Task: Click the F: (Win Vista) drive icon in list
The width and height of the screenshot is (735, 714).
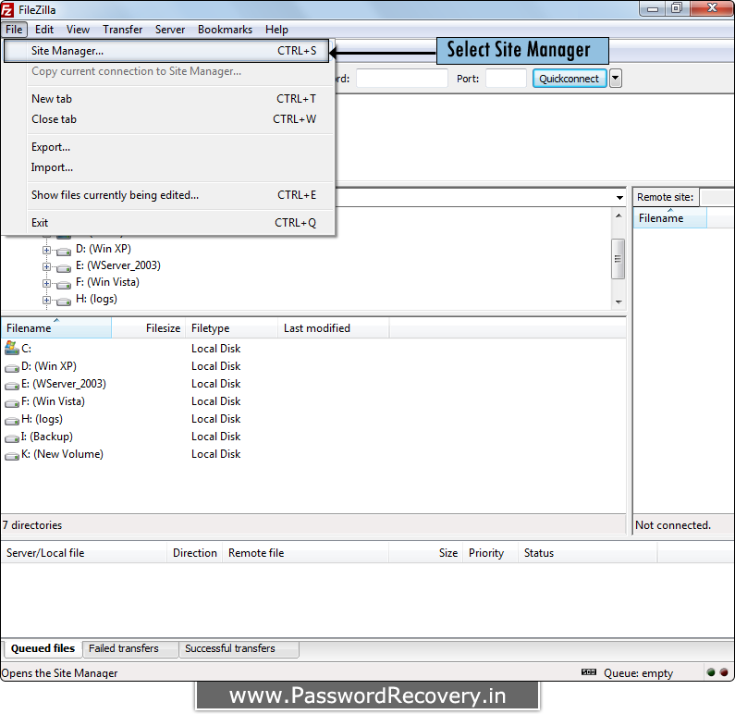Action: pyautogui.click(x=12, y=403)
